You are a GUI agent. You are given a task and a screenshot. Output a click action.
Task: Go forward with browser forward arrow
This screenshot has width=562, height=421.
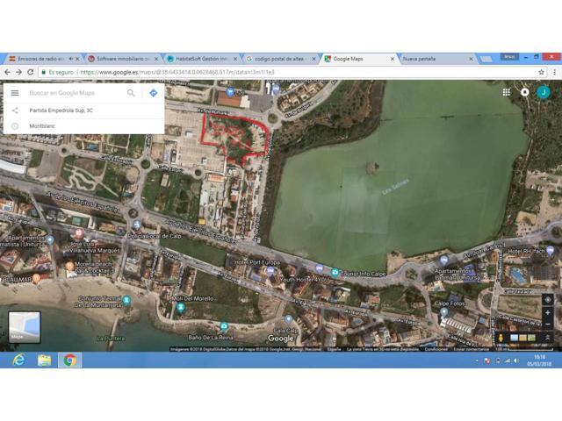click(18, 72)
